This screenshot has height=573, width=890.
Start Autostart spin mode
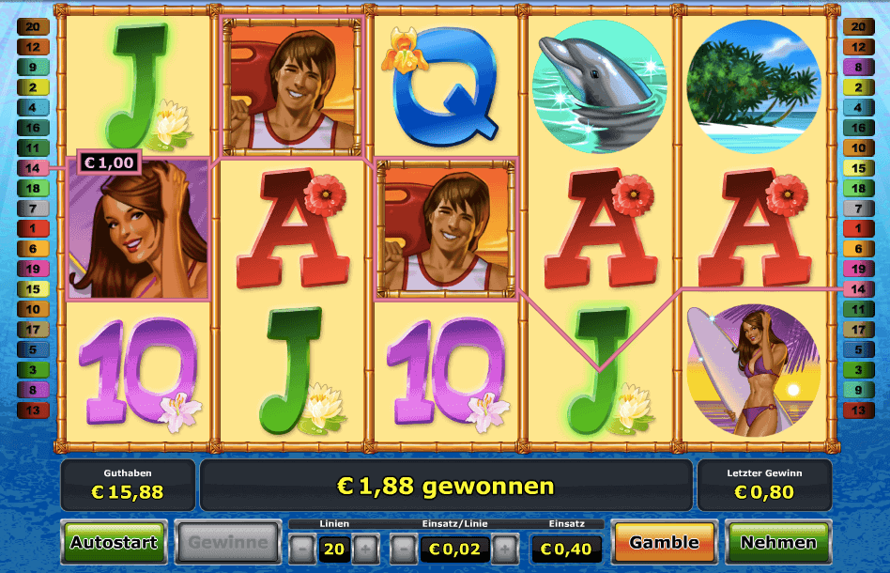(x=115, y=542)
